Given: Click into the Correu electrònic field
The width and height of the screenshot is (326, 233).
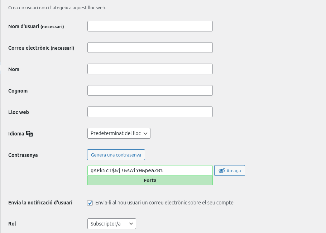Looking at the screenshot, I should pyautogui.click(x=150, y=48).
